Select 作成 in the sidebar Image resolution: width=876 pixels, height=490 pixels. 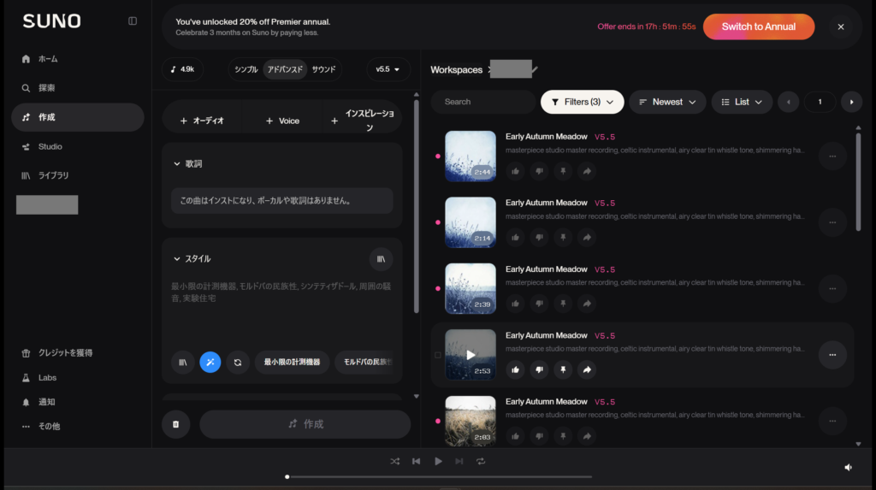click(x=77, y=117)
